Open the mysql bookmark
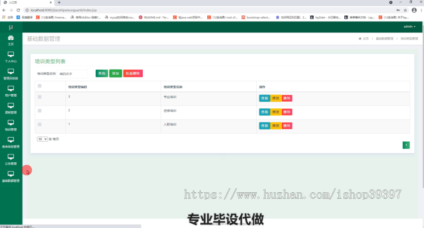 (120, 17)
